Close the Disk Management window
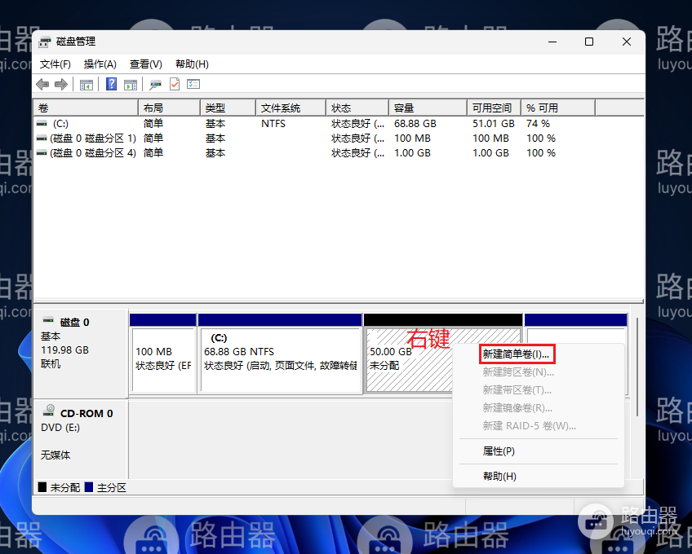Viewport: 692px width, 554px height. pos(627,42)
